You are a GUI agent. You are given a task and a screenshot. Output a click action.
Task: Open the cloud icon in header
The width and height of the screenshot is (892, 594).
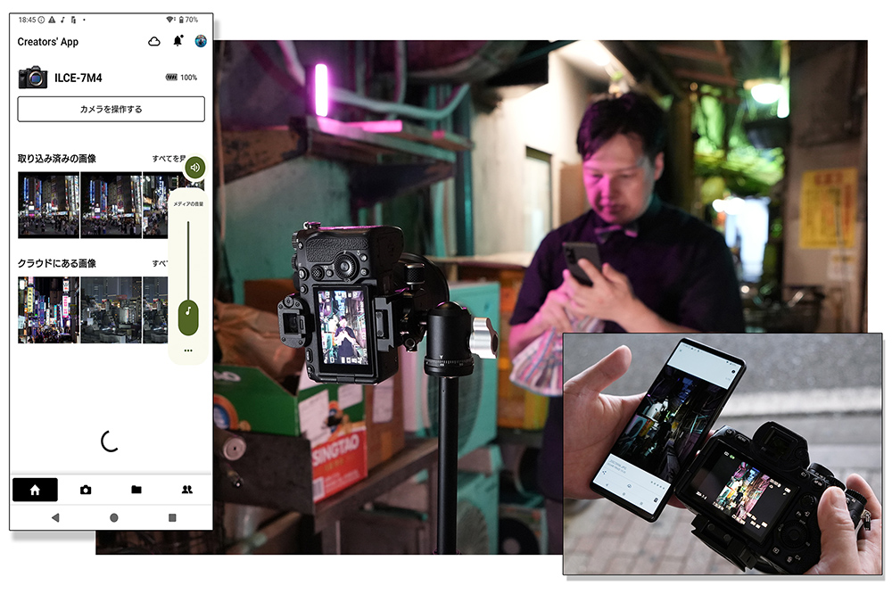click(x=154, y=41)
